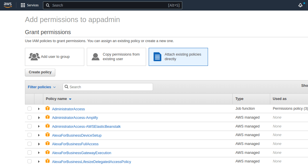Expand the AdministratorAccess-AWSElasticBeanstalk row
Image resolution: width=308 pixels, height=165 pixels.
click(x=39, y=127)
